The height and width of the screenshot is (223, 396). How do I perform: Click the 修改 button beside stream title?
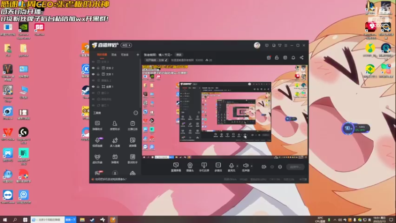(179, 55)
